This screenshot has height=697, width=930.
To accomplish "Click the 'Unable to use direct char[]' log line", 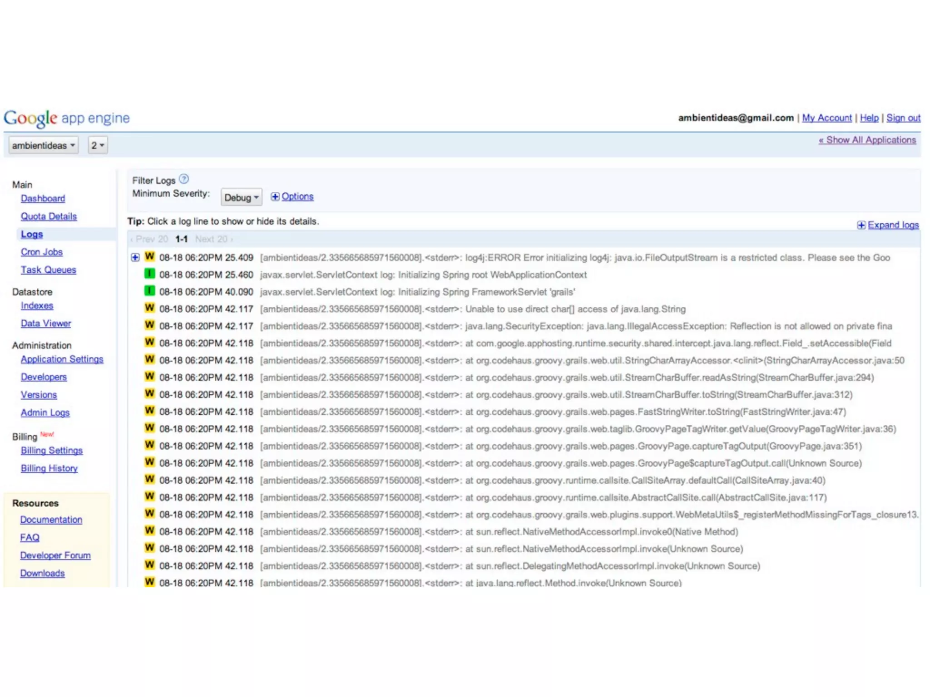I will point(575,309).
